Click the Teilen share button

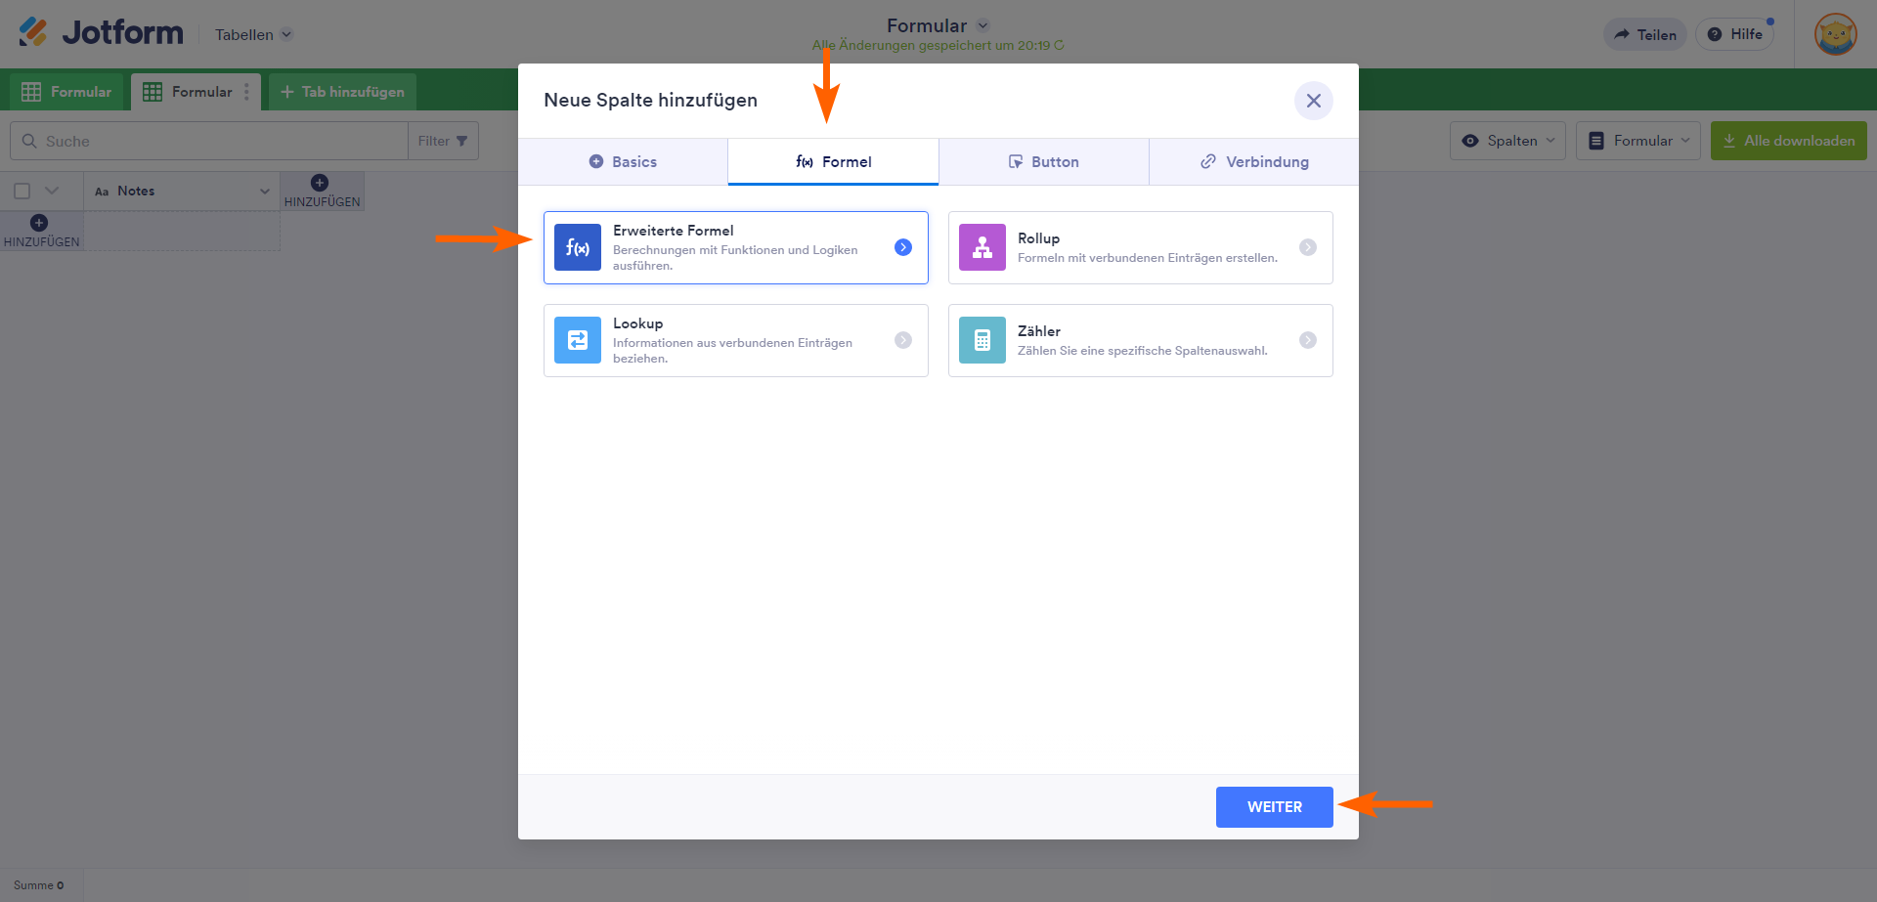coord(1645,35)
